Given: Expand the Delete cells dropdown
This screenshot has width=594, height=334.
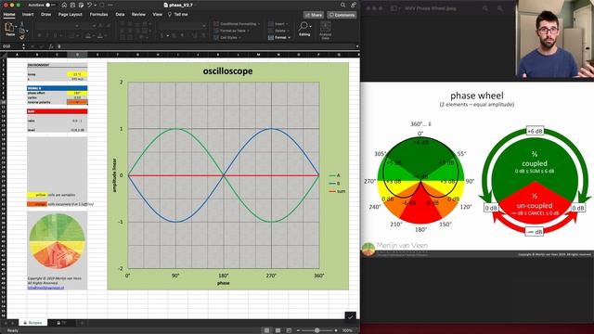Looking at the screenshot, I should [289, 31].
